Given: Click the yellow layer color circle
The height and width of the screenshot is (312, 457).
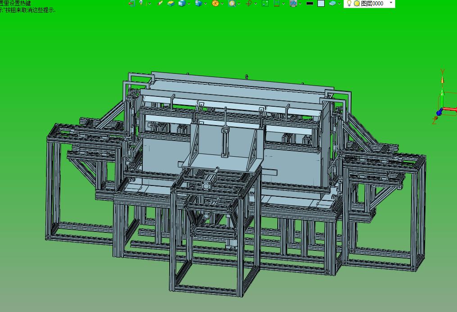Looking at the screenshot, I should point(357,4).
